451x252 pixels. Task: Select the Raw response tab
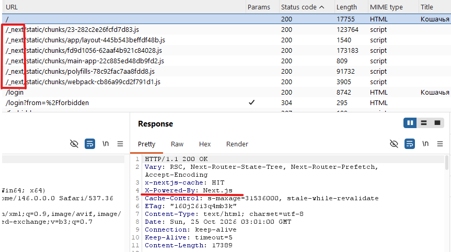tap(177, 144)
